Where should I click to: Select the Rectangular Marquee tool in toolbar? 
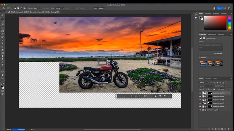(3, 19)
